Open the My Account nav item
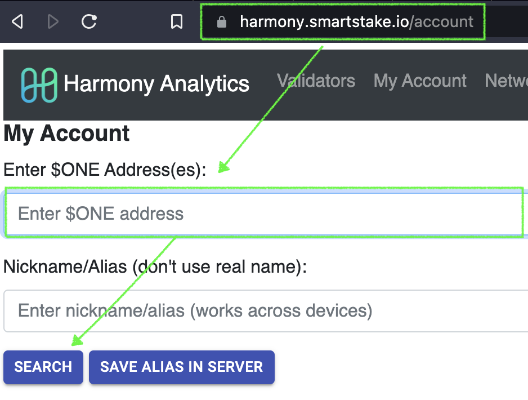The image size is (528, 400). coord(420,81)
